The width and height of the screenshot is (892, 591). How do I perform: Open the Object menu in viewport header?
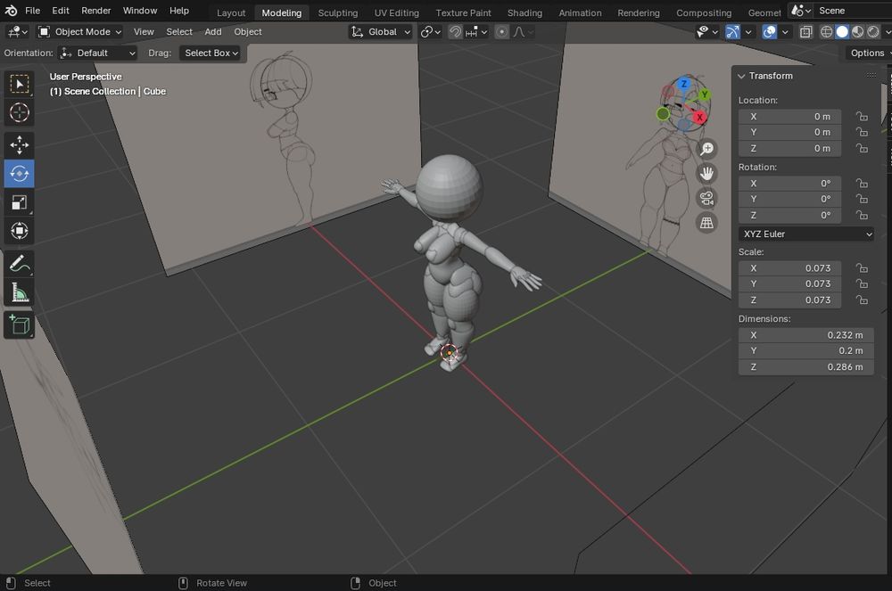tap(247, 32)
